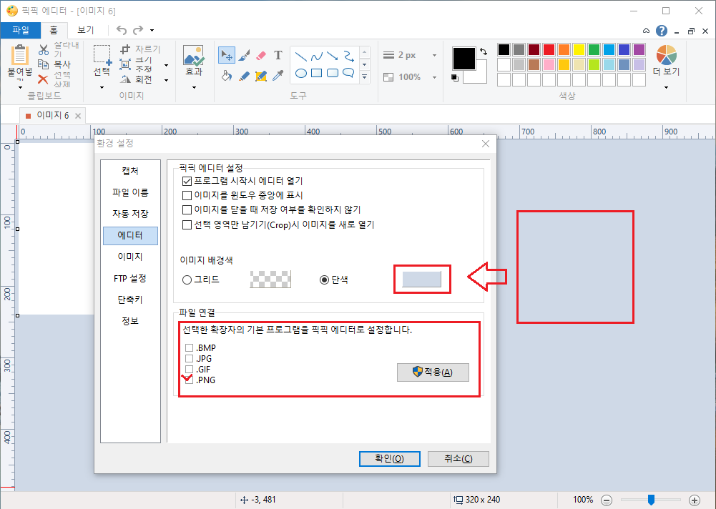Click the Cancel (C) button
Viewport: 716px width, 509px height.
[x=458, y=459]
